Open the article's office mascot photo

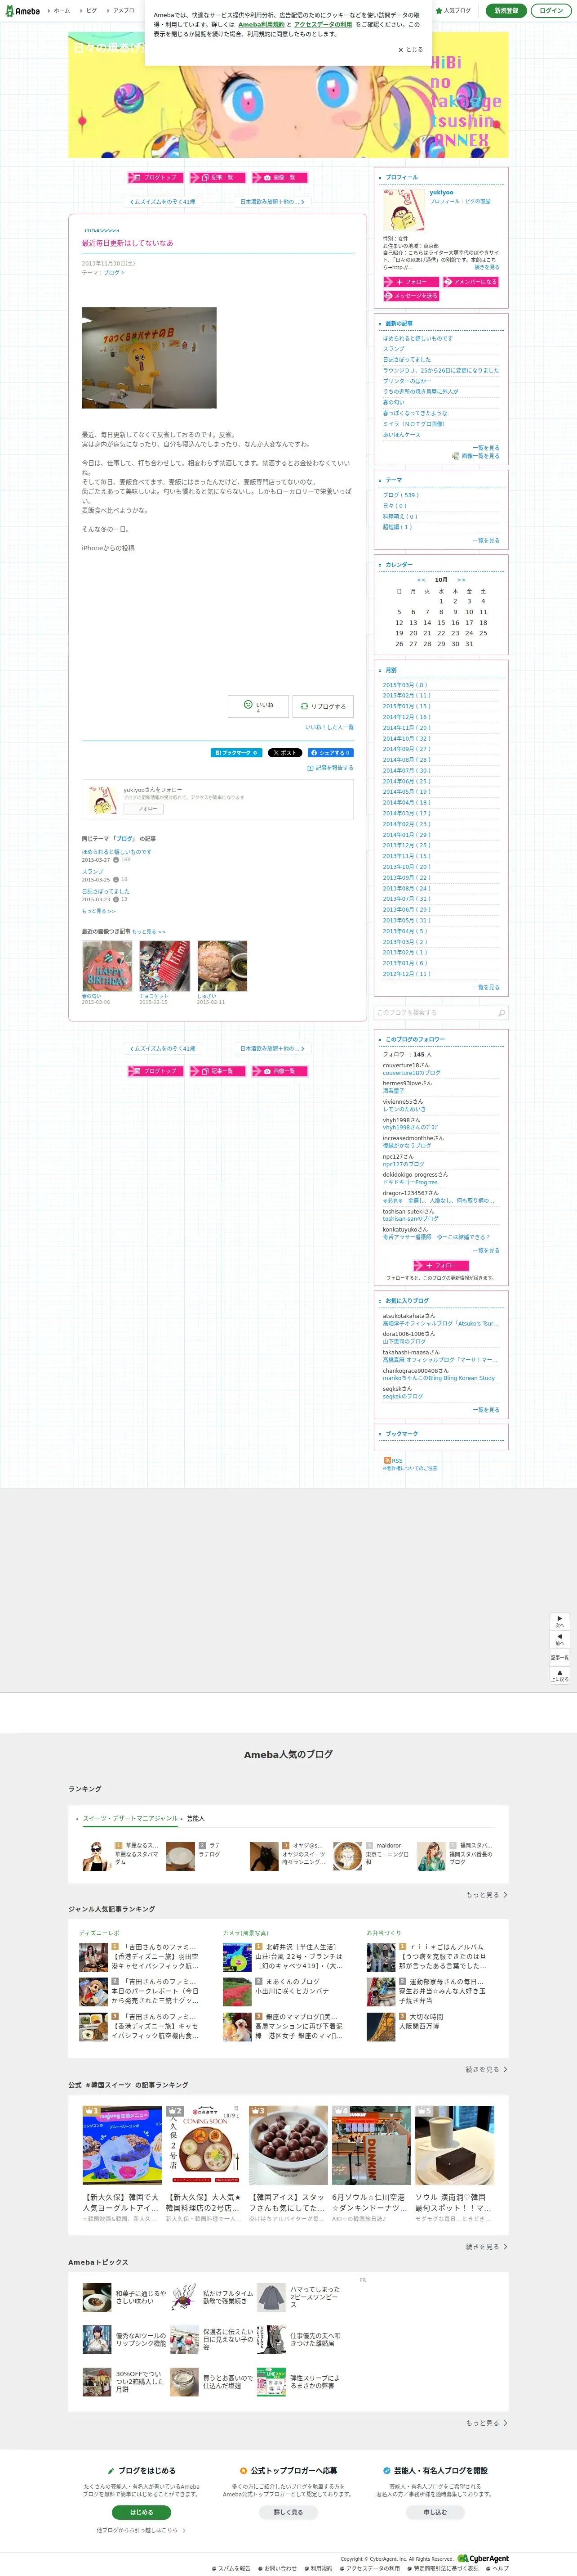[149, 358]
